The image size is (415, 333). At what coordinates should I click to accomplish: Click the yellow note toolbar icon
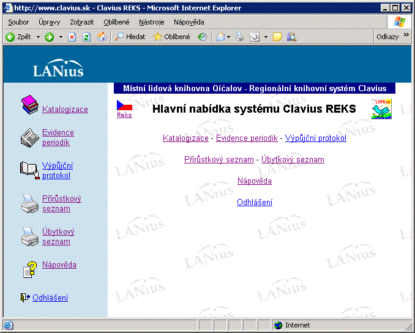pyautogui.click(x=277, y=37)
